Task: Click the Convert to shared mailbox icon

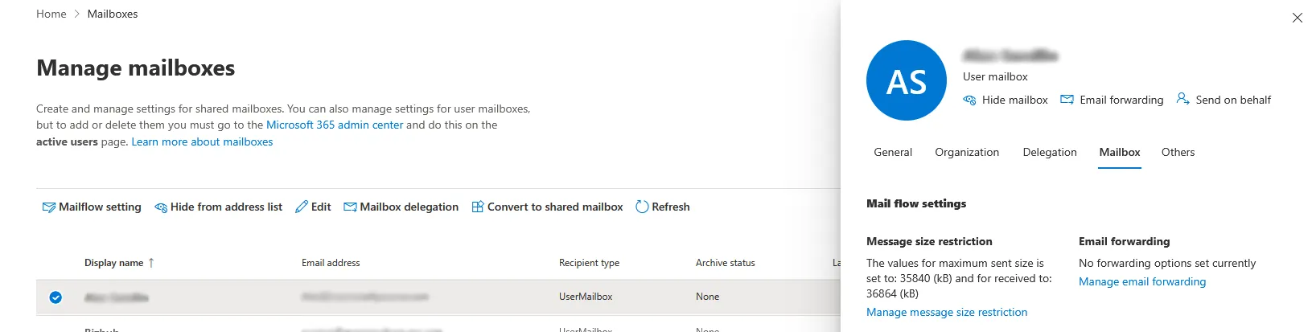Action: tap(478, 207)
